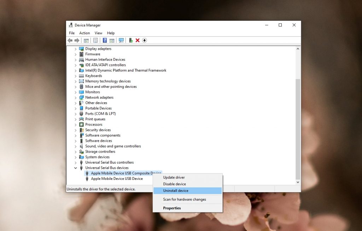This screenshot has width=362, height=231.
Task: Open the Action menu
Action: click(84, 33)
